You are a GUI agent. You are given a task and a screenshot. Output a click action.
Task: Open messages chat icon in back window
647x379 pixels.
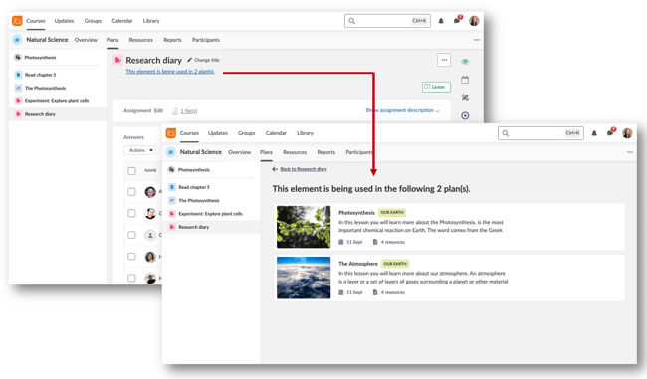tap(457, 21)
